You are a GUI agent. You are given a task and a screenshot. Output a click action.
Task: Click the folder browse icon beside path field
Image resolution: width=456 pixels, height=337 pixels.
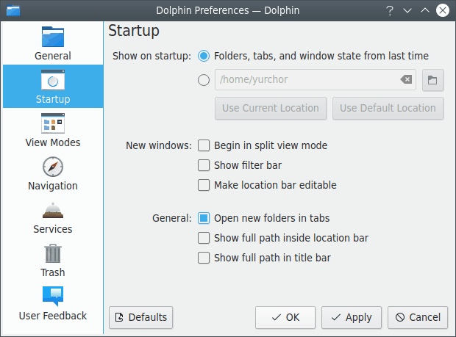coord(432,80)
